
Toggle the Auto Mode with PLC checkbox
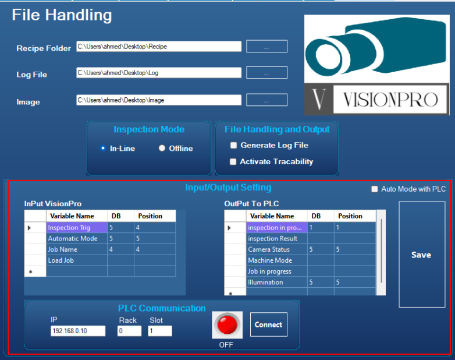click(375, 189)
